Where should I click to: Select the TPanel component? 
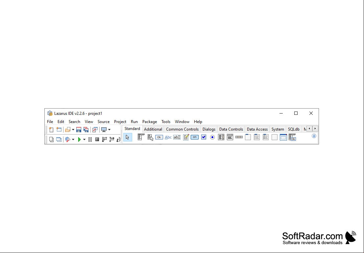[274, 137]
